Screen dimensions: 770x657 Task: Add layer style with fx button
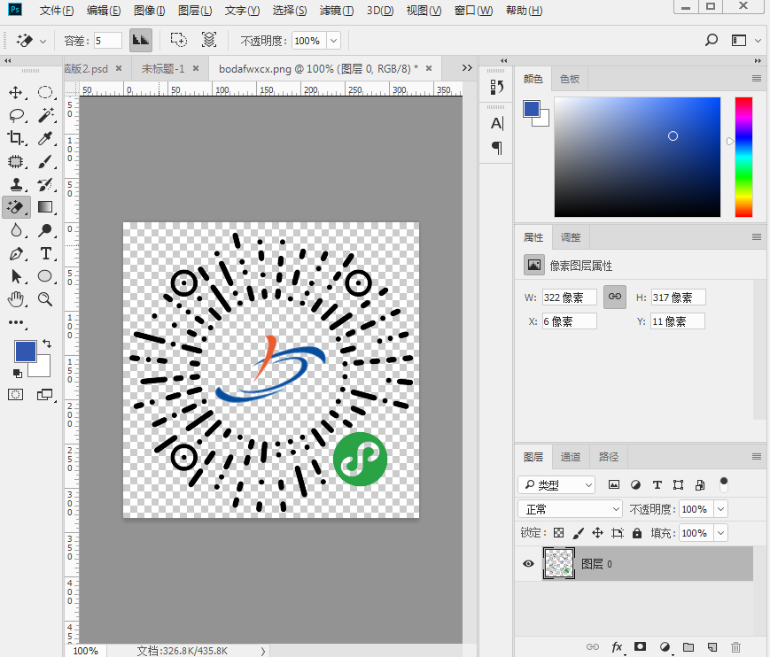click(x=617, y=647)
